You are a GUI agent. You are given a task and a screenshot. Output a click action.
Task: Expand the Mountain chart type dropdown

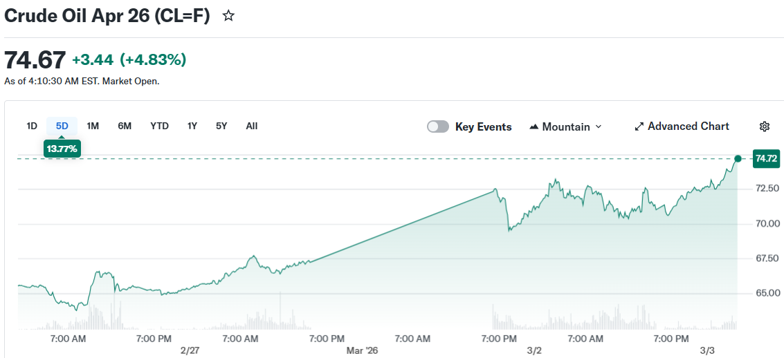(599, 127)
